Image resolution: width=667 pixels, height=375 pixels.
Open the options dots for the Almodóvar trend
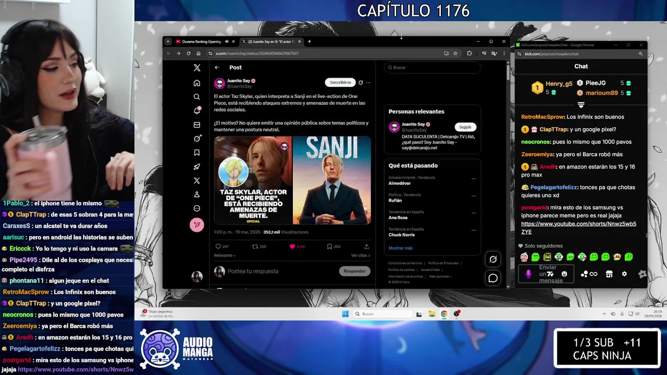coord(474,179)
